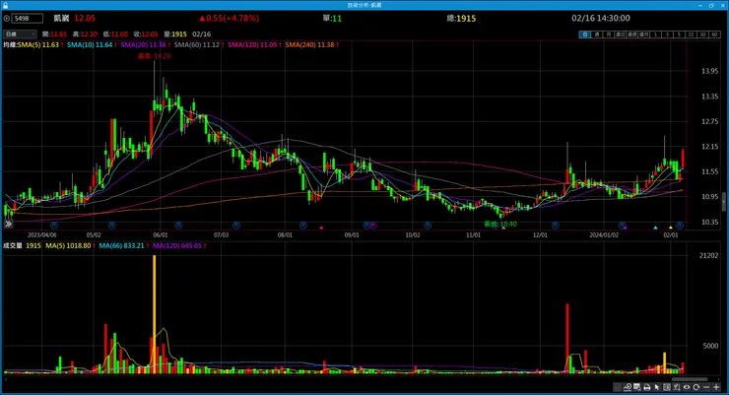Click the axis settings icon in bottom toolbar
729x395 pixels.
(x=677, y=387)
